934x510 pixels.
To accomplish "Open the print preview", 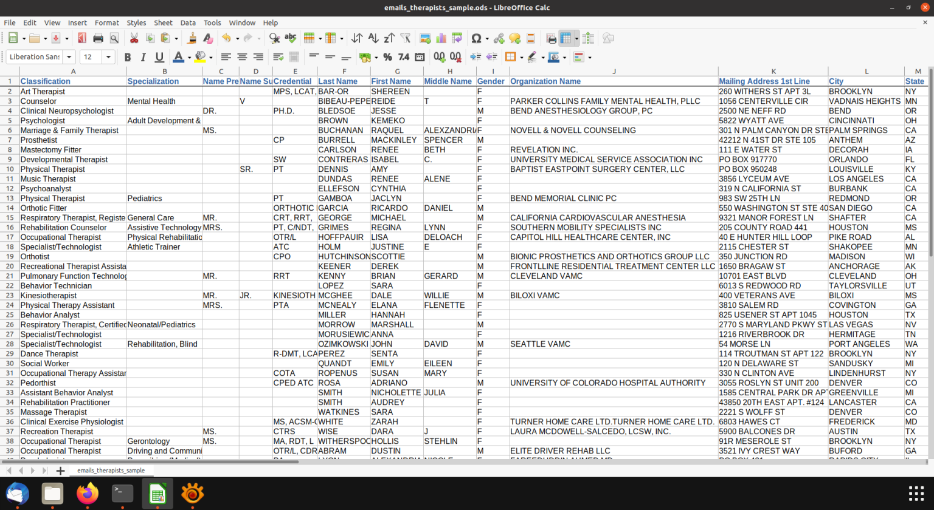I will click(x=114, y=38).
